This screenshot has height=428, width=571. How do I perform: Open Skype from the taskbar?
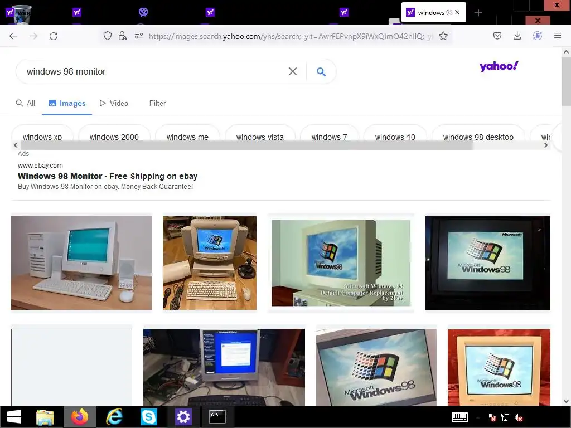(148, 417)
